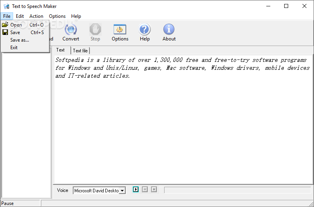Viewport: 314px width, 207px height.
Task: Select Save as... in File menu
Action: 25,40
